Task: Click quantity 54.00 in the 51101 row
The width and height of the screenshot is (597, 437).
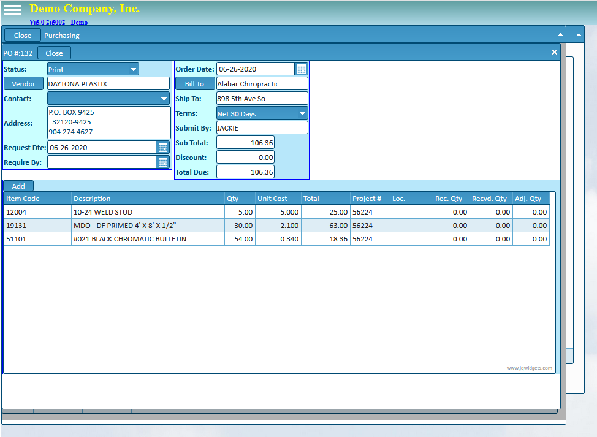Action: coord(240,239)
